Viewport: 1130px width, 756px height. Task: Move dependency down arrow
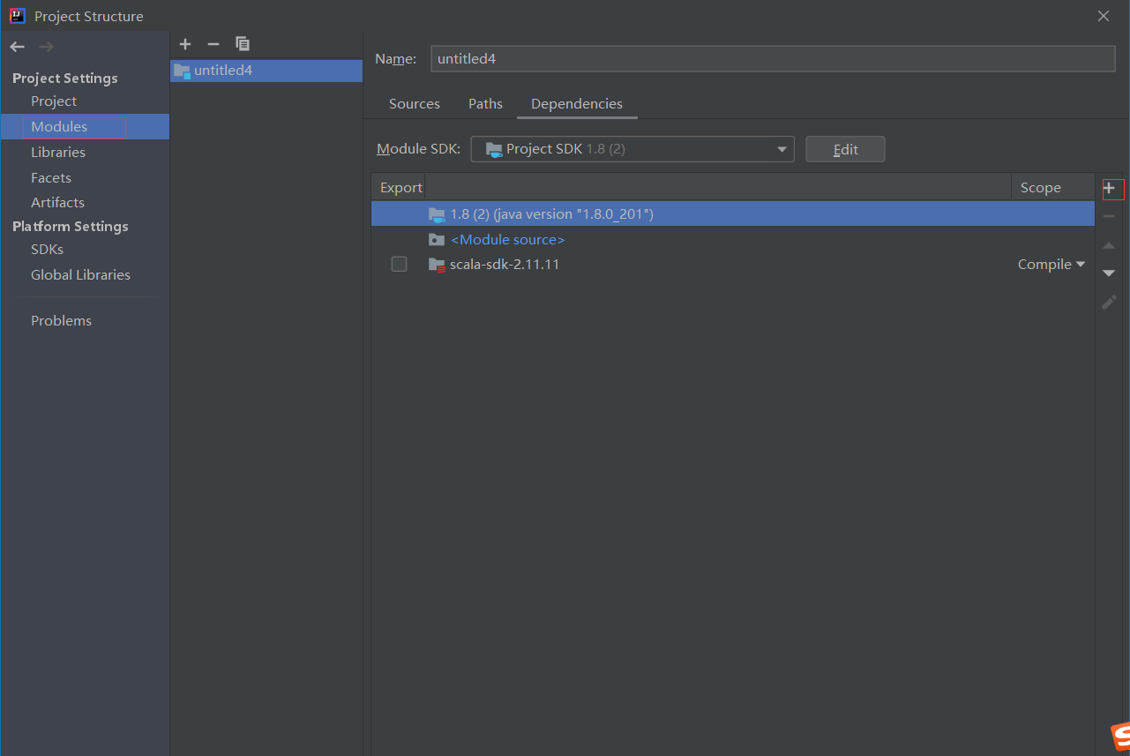coord(1110,273)
